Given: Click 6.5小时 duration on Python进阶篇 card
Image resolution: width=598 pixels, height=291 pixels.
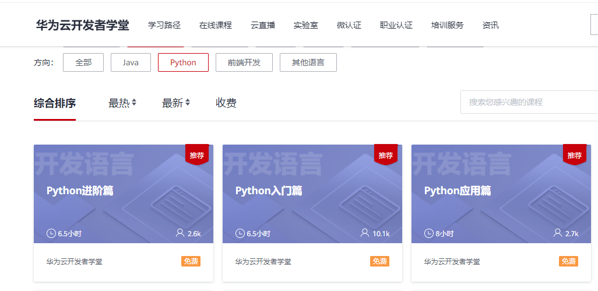Looking at the screenshot, I should [69, 233].
